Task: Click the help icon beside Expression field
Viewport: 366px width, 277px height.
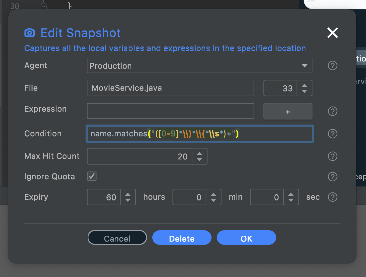Action: pos(333,111)
